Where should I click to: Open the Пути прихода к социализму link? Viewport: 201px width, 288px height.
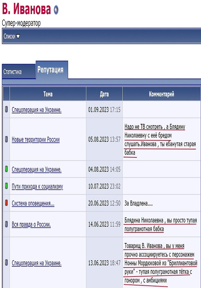point(37,186)
